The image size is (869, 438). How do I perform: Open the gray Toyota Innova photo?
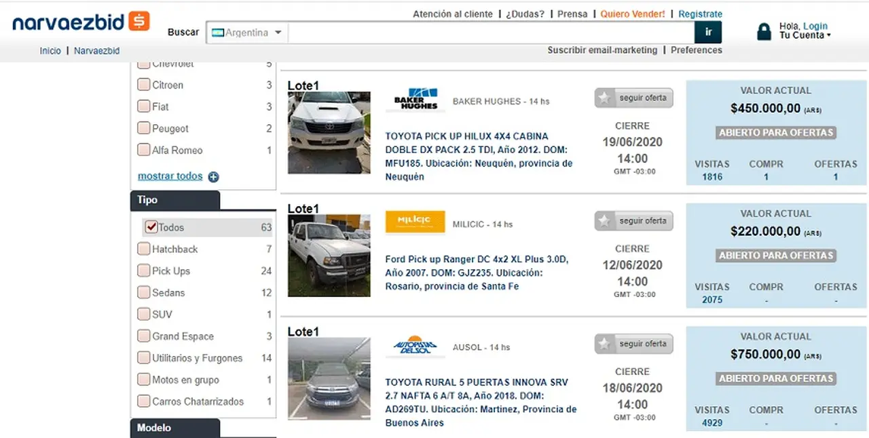329,378
